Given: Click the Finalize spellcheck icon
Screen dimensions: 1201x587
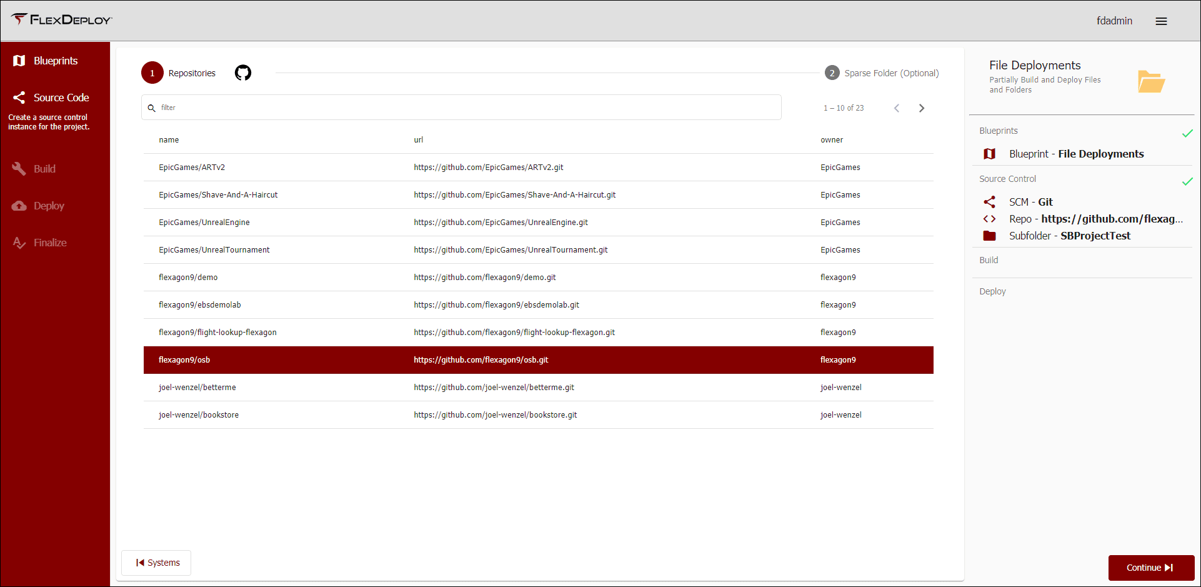Looking at the screenshot, I should point(19,243).
